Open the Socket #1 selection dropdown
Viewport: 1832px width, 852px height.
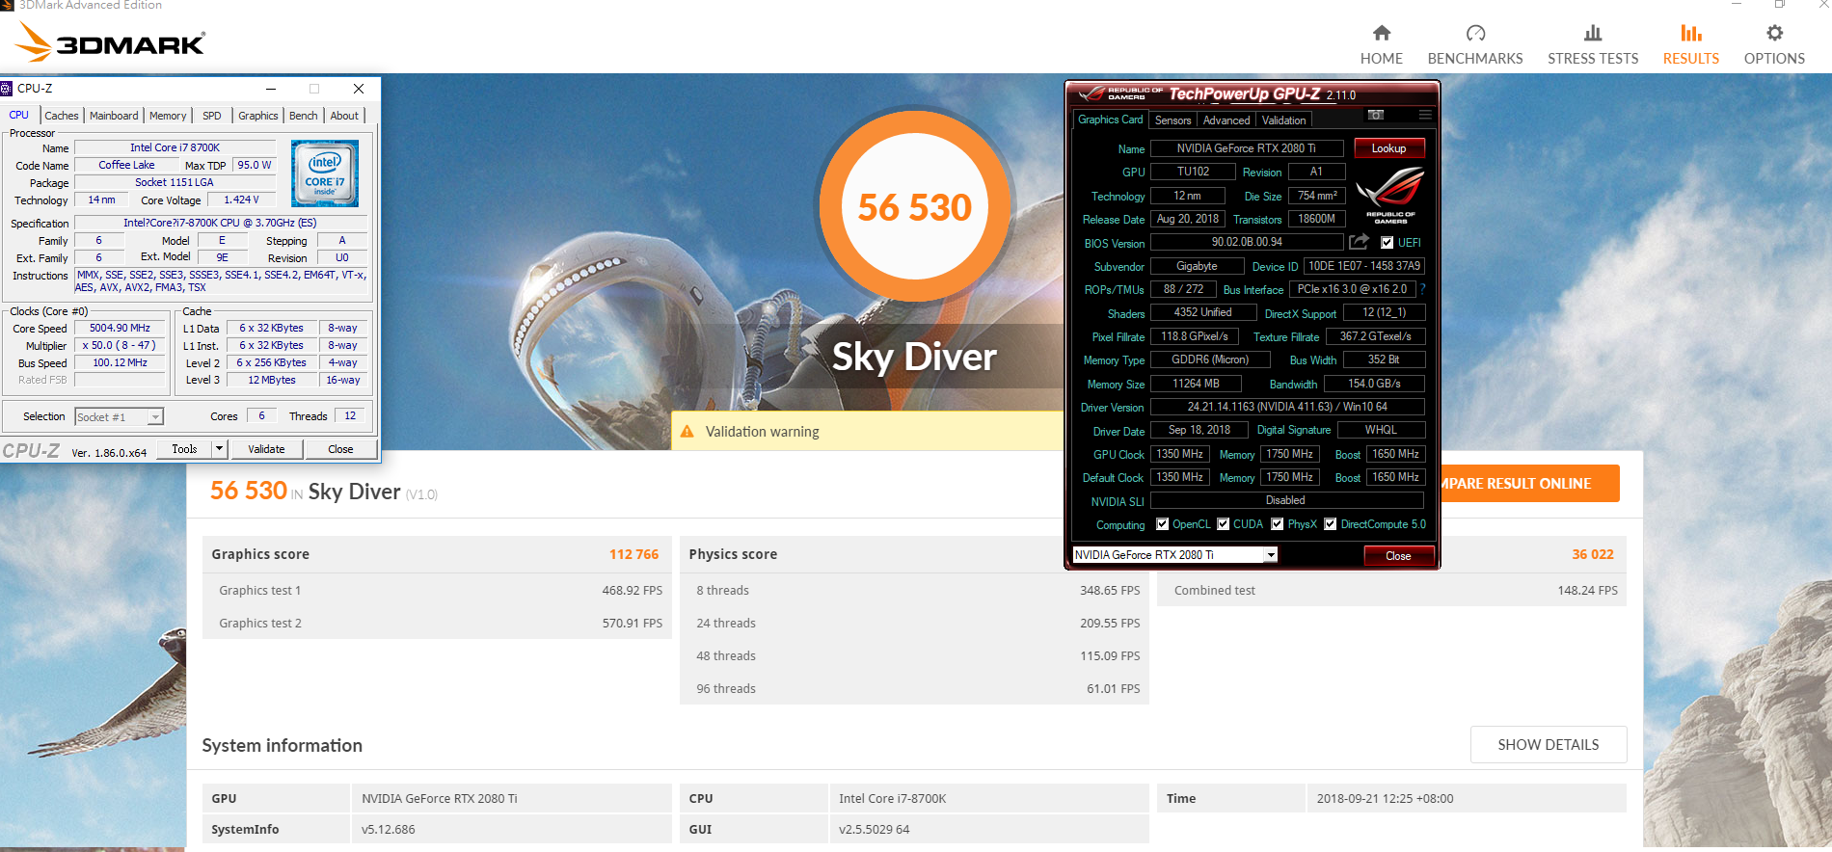tap(155, 417)
